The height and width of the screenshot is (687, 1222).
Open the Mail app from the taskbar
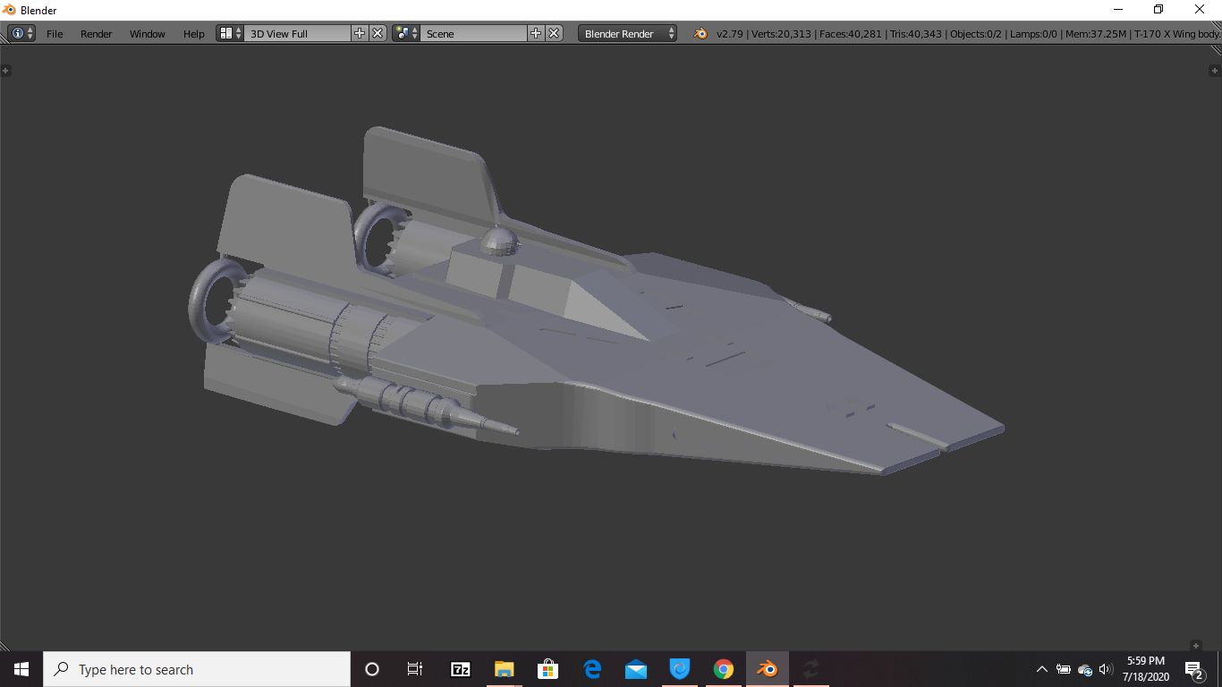635,668
